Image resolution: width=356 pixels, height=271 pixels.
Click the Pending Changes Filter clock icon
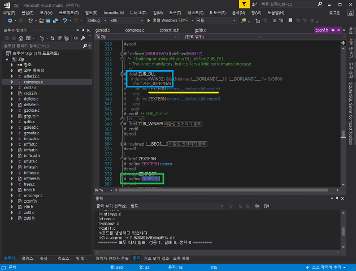point(42,38)
